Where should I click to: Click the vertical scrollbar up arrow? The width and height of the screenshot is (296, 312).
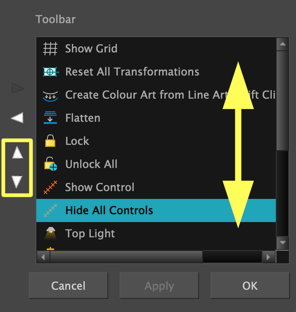pyautogui.click(x=282, y=43)
